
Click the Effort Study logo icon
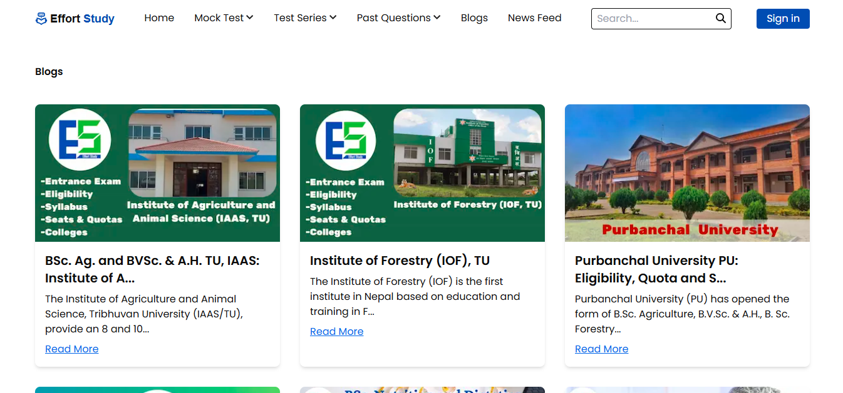[x=41, y=19]
